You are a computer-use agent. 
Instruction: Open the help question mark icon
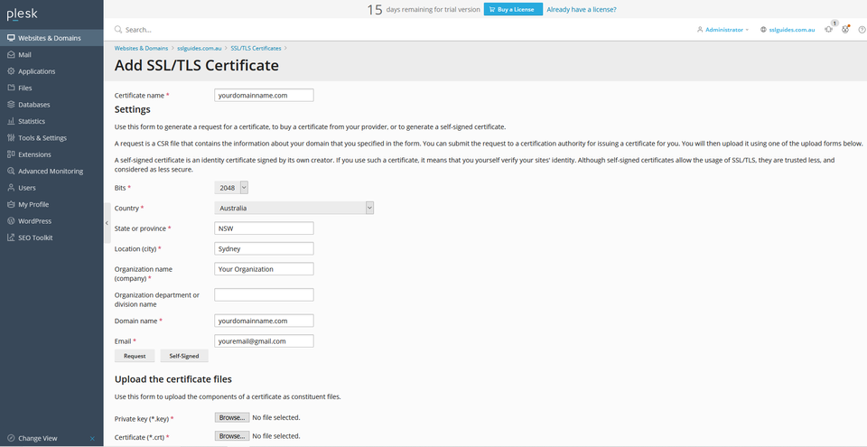861,30
